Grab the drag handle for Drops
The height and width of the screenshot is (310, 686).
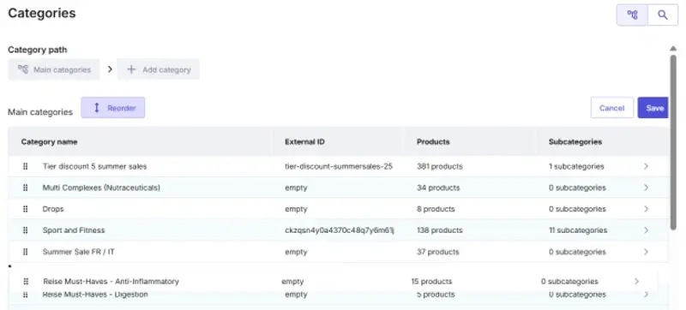[x=26, y=209]
